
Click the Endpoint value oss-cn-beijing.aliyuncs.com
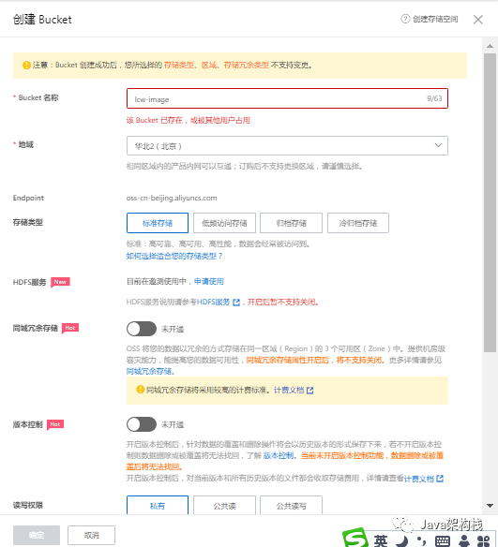point(172,198)
